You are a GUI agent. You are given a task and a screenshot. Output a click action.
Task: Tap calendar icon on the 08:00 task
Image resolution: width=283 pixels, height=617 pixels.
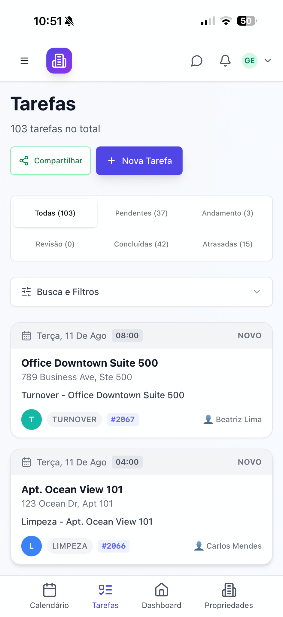click(x=26, y=336)
